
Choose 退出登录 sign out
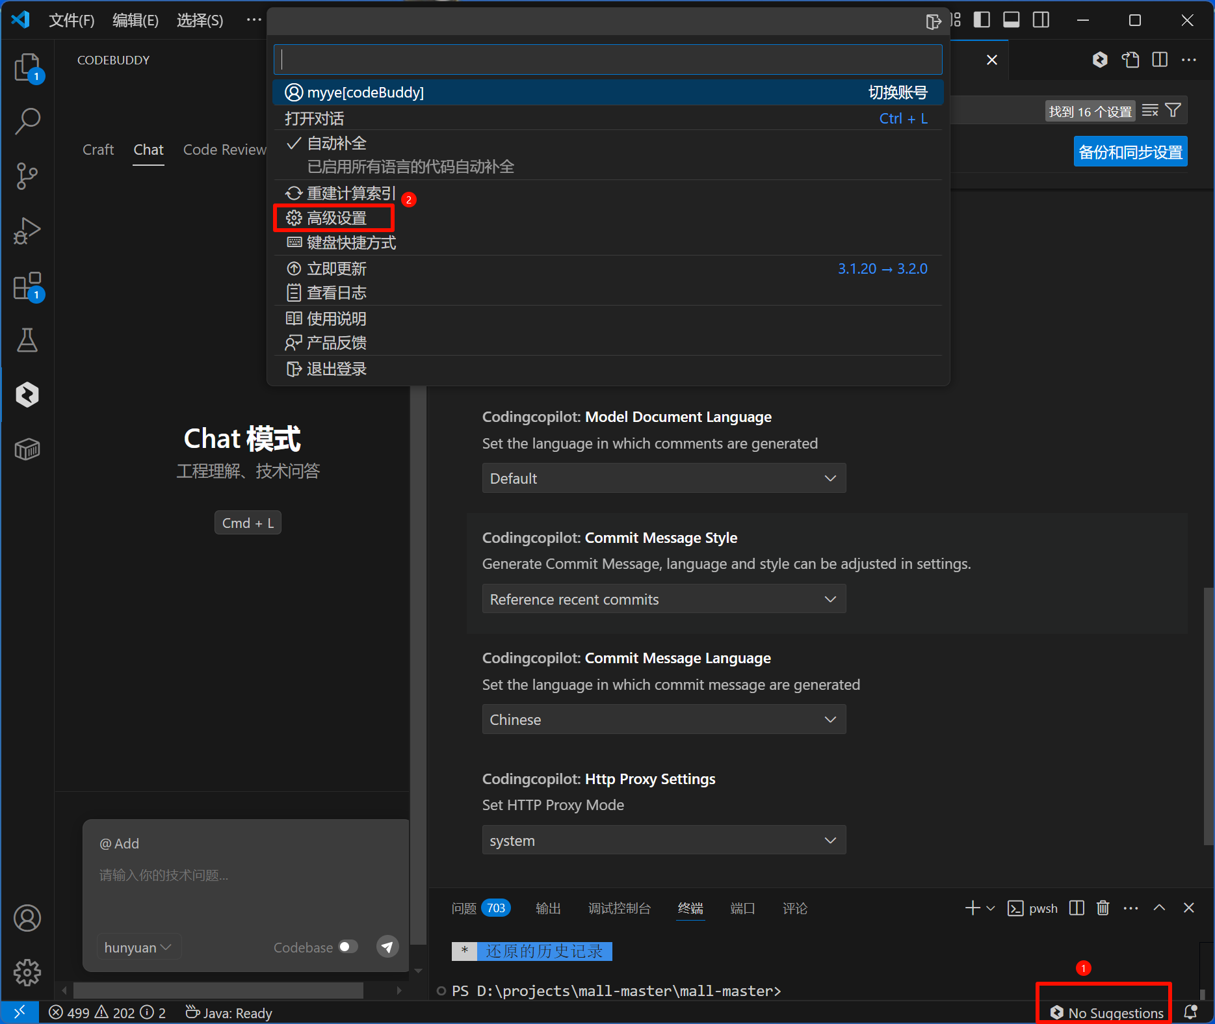coord(608,369)
